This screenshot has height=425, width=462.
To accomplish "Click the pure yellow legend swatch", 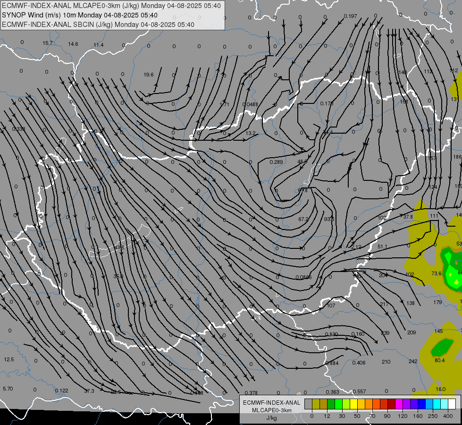I will pyautogui.click(x=353, y=404).
